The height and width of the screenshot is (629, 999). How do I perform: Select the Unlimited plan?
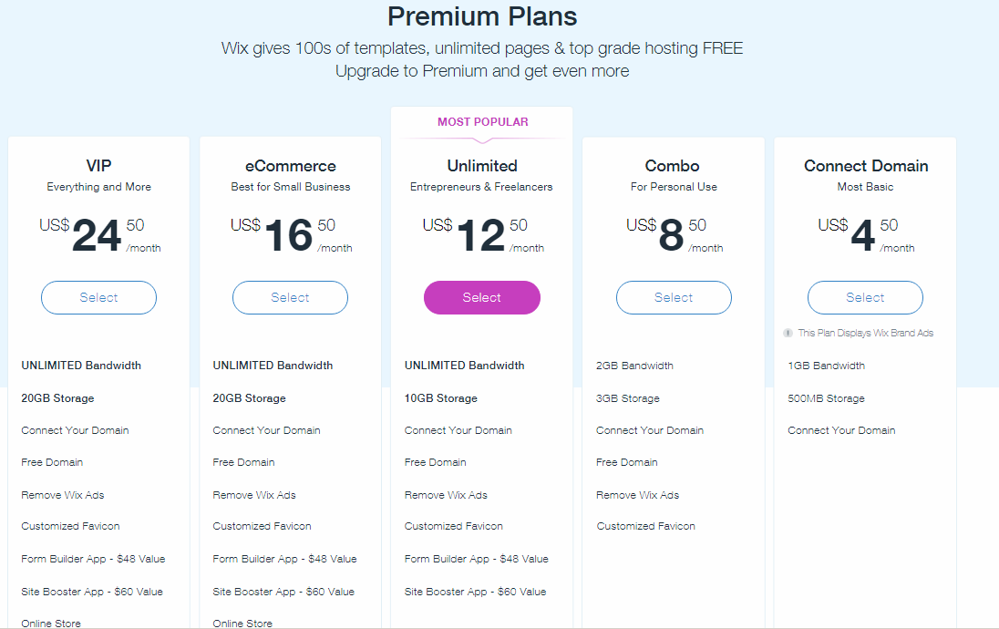pos(481,297)
